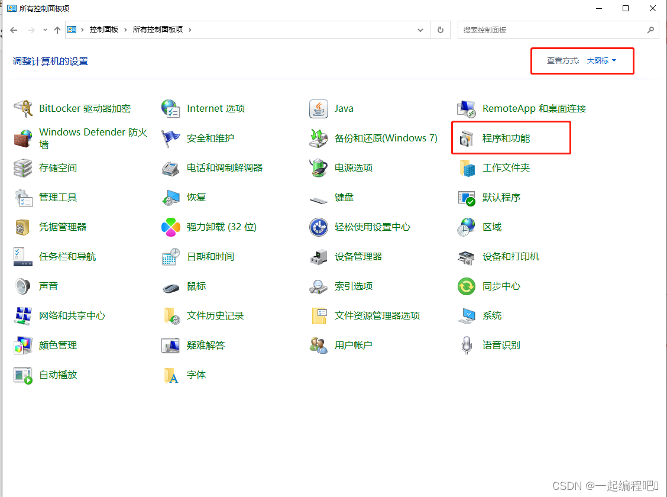The width and height of the screenshot is (667, 497).
Task: Open 管理工具 icon
Action: (x=23, y=198)
